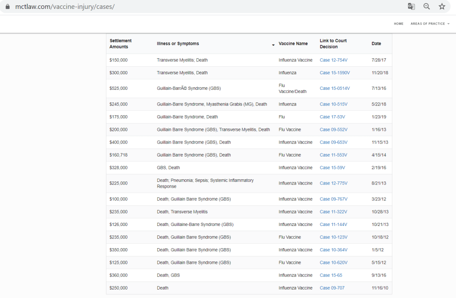View court decision Case 15-65
Screen dimensions: 456x298
point(331,275)
